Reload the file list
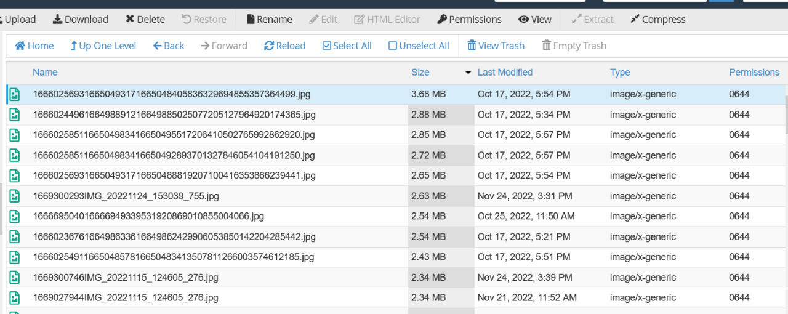Viewport: 788px width, 314px height. click(284, 46)
